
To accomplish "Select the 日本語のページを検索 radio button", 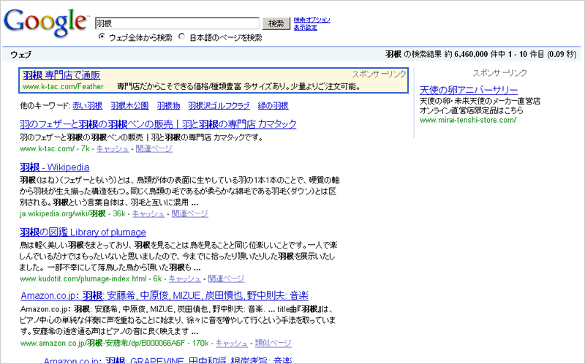I will 182,37.
